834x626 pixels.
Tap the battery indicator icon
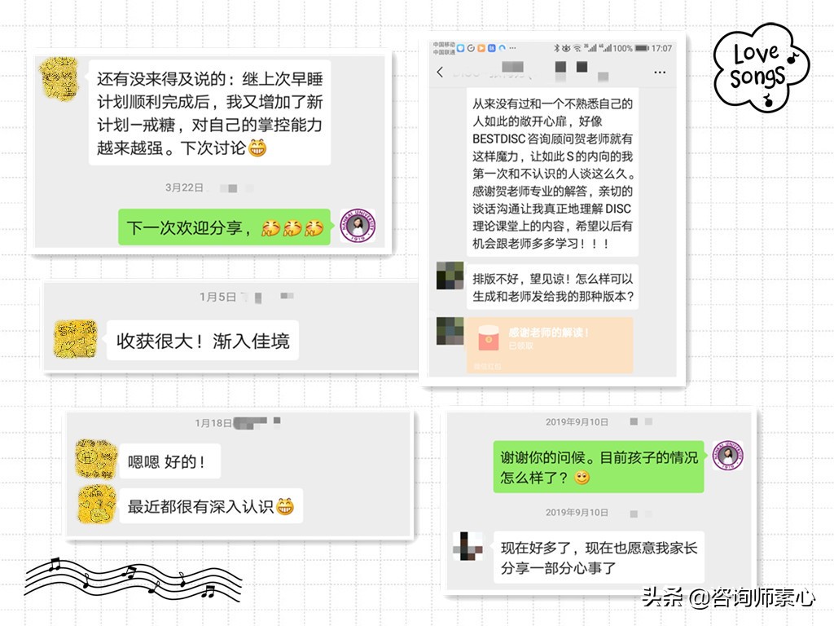642,49
